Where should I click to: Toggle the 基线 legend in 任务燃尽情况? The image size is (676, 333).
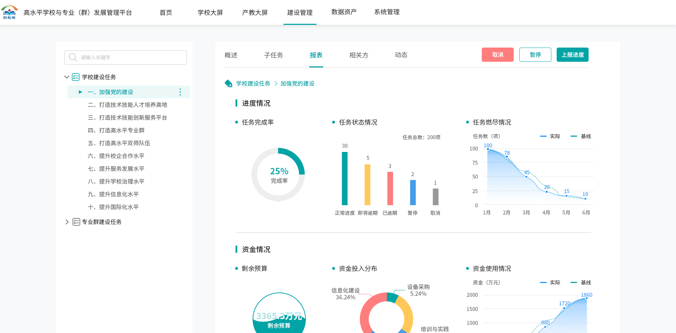coord(580,136)
